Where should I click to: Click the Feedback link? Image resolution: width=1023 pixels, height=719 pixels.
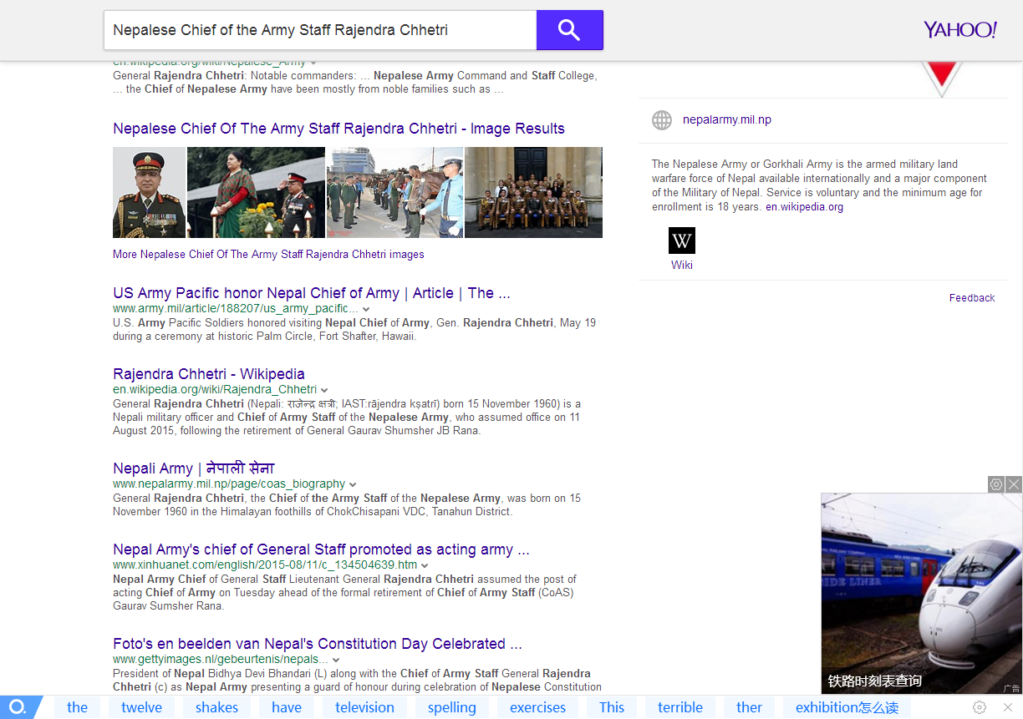(972, 298)
